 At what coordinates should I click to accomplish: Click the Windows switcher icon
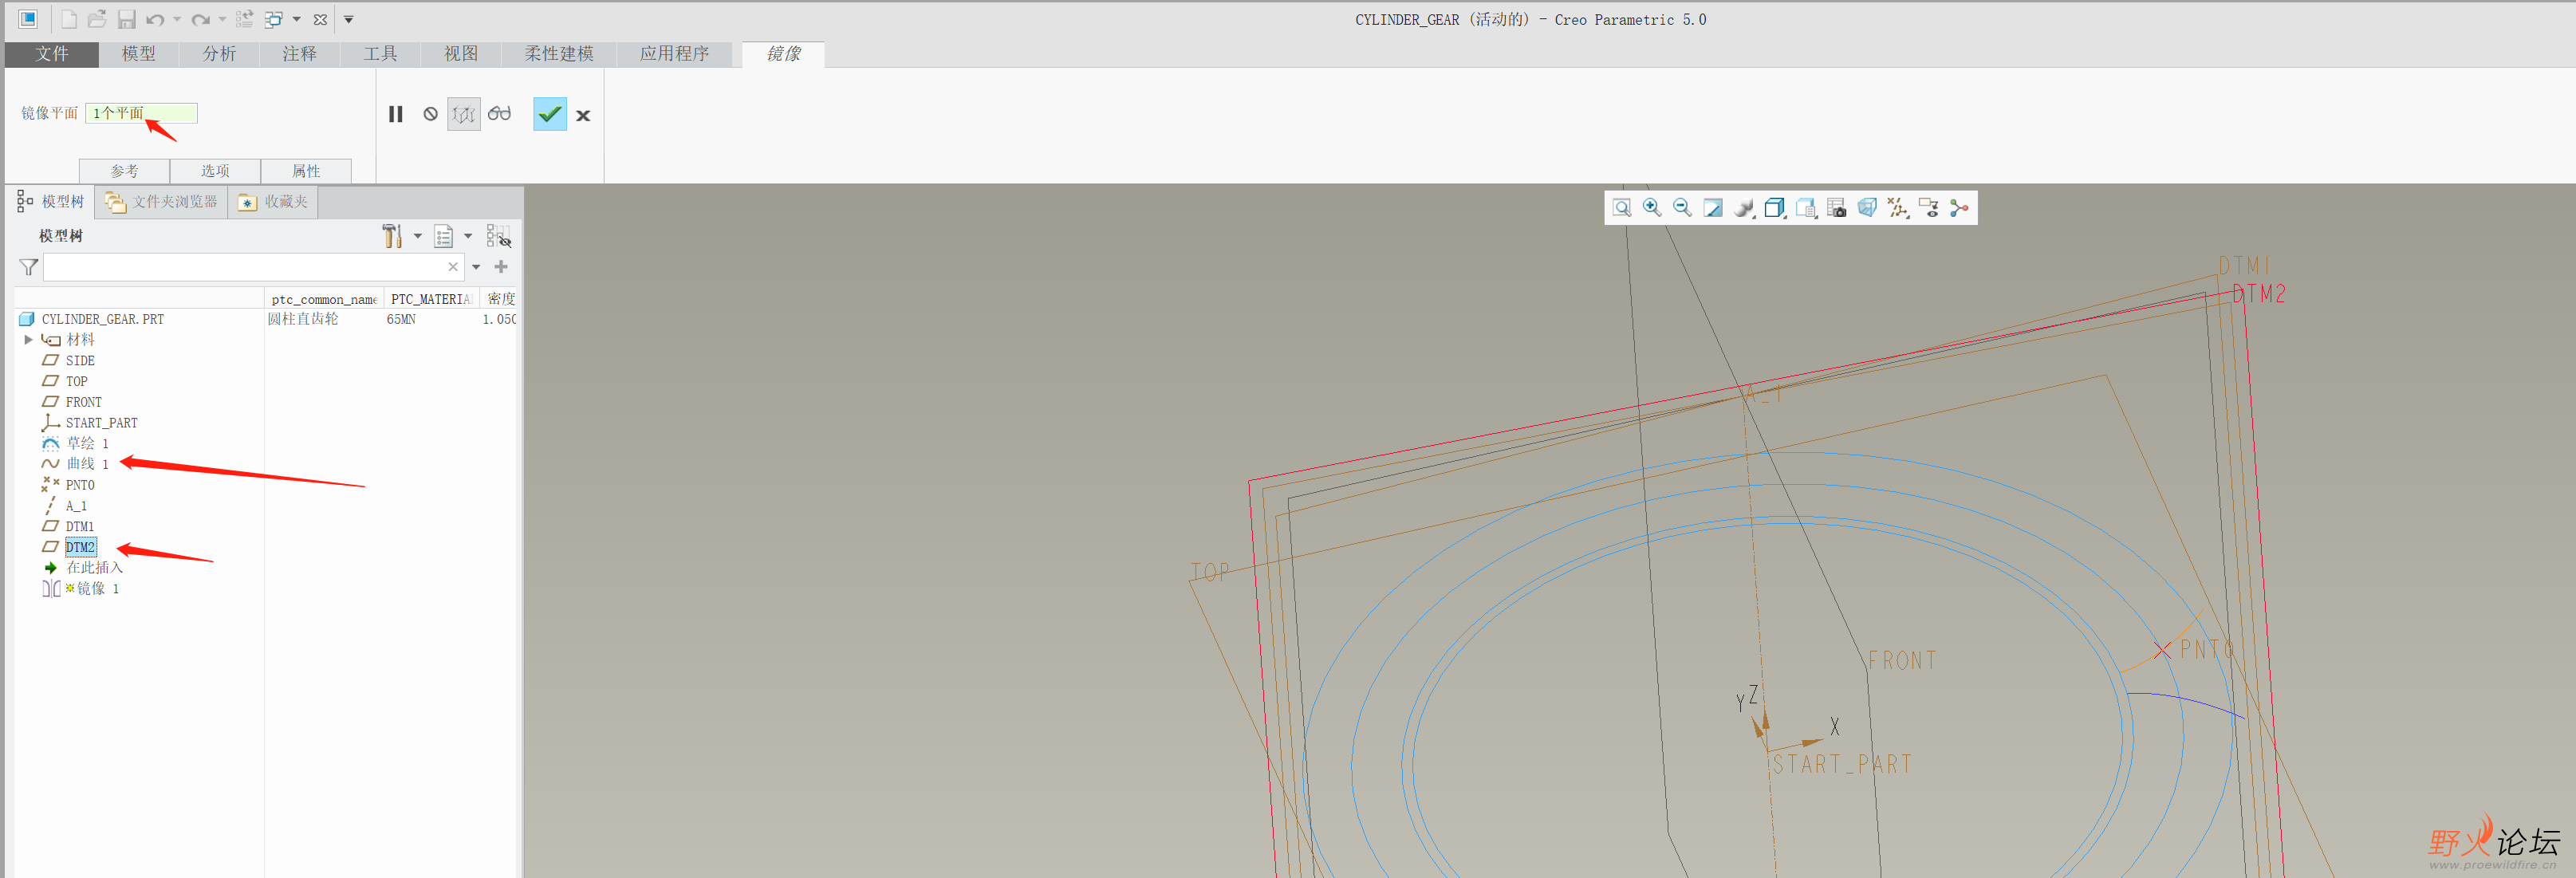click(274, 19)
